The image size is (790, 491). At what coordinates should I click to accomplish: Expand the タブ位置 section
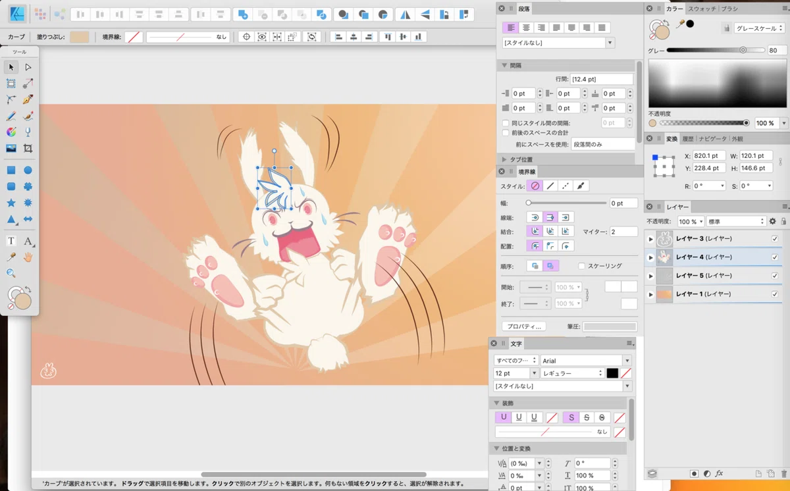(504, 160)
